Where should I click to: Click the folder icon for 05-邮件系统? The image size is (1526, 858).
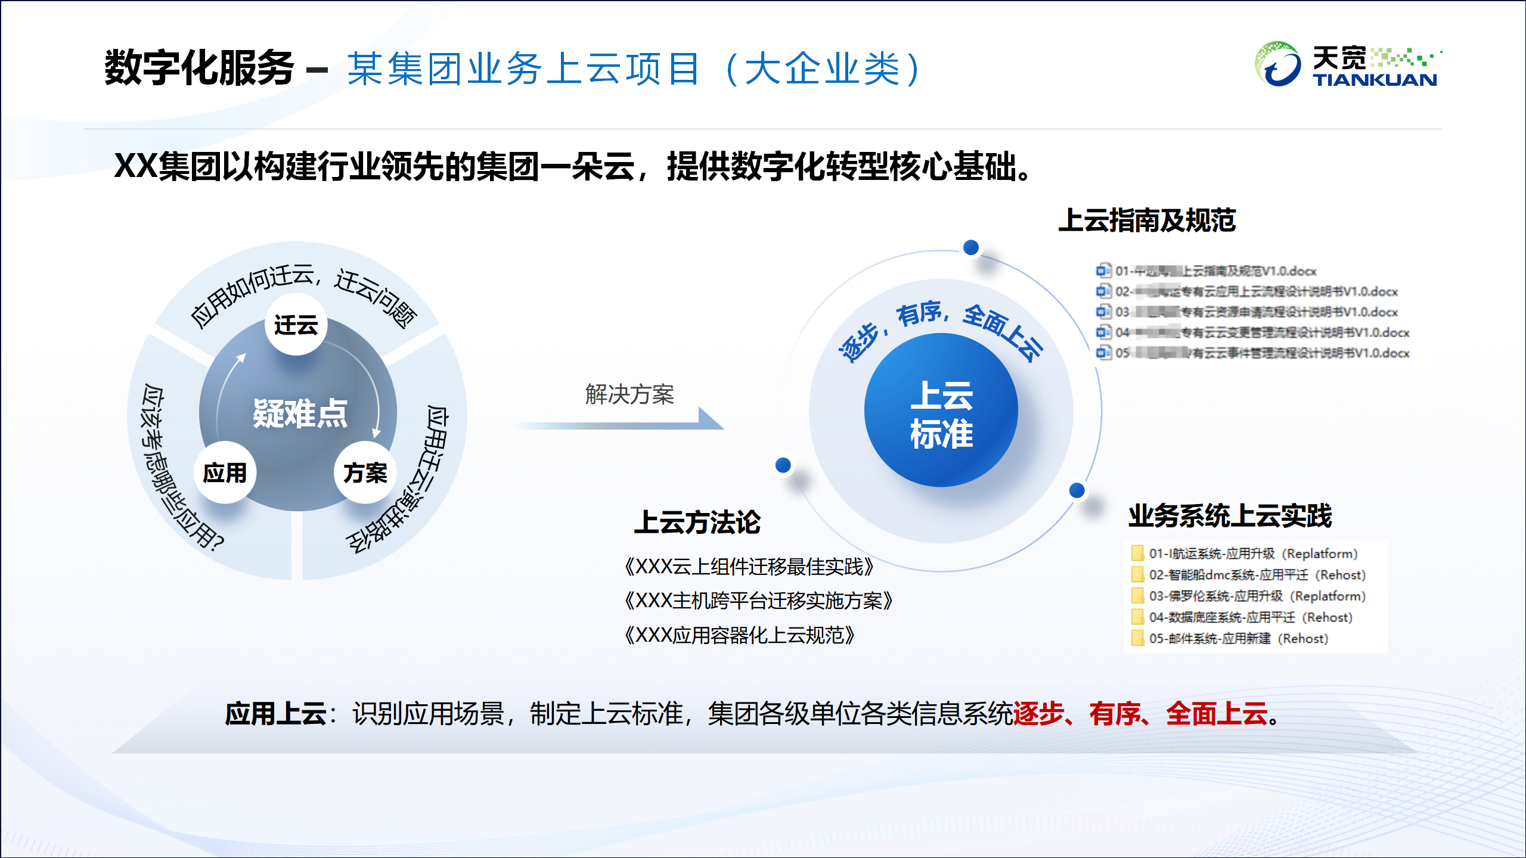pos(1137,638)
